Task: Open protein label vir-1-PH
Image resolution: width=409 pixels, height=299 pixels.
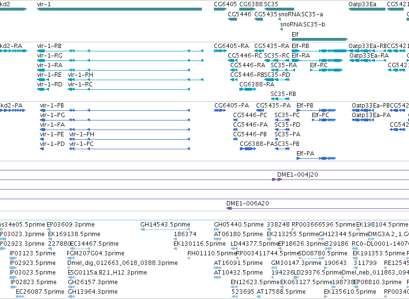Action: tap(82, 134)
